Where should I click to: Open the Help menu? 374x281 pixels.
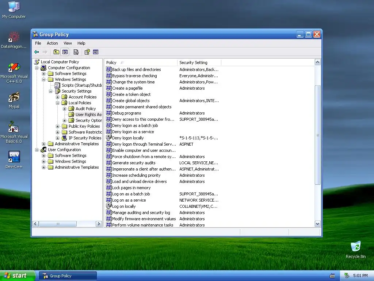(81, 43)
